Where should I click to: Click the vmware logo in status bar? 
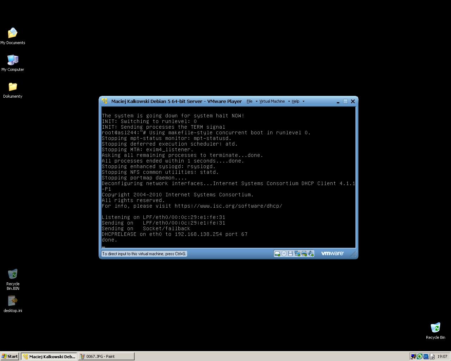[332, 253]
